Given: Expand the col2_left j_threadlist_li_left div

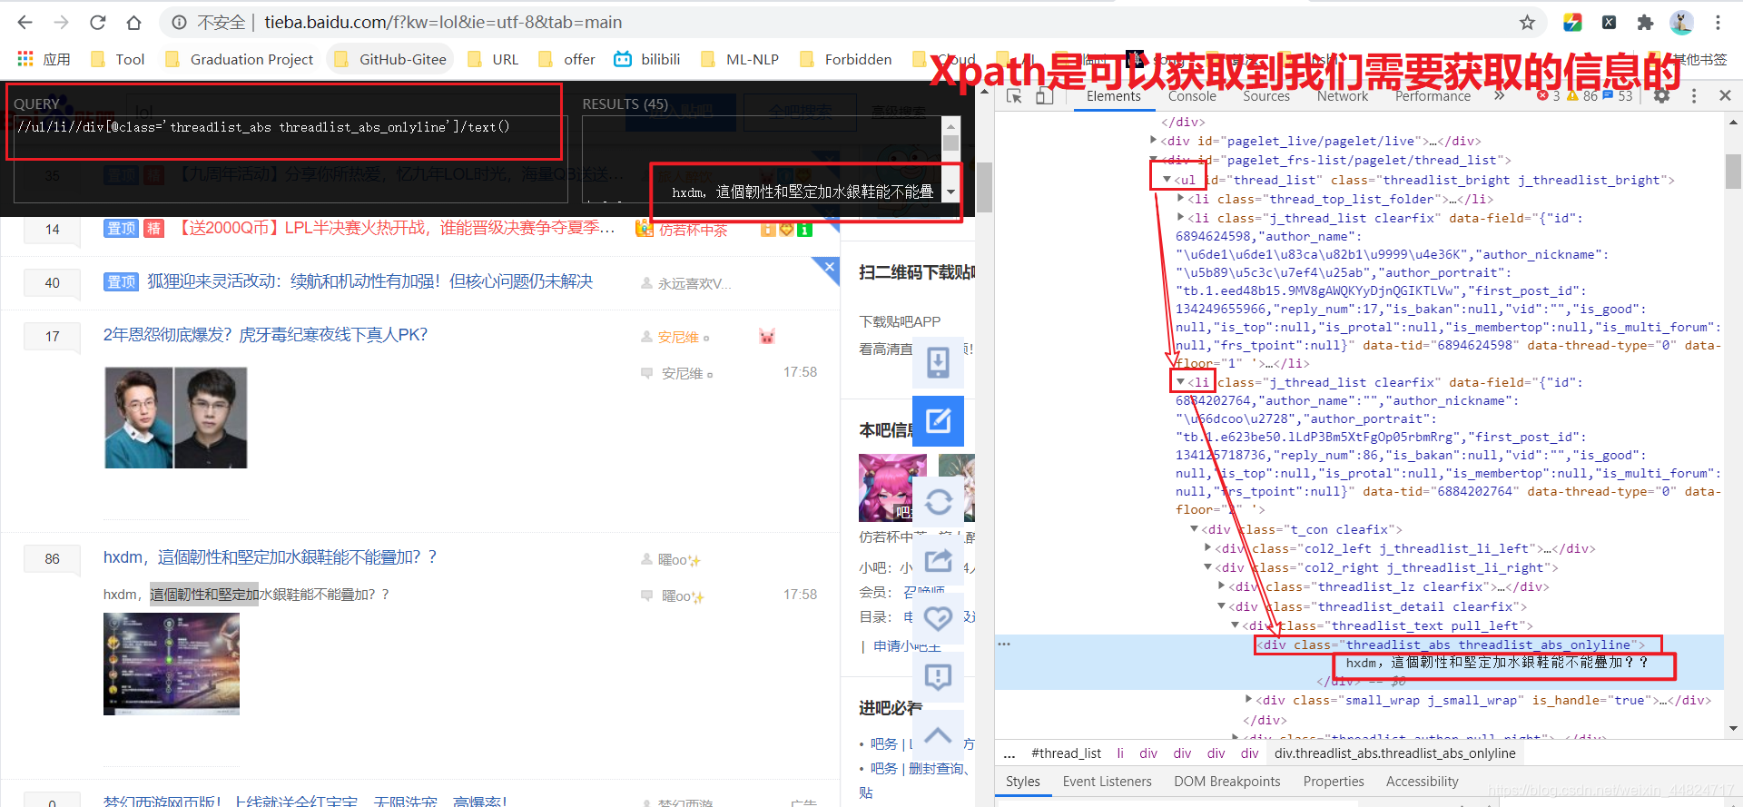Looking at the screenshot, I should point(1207,548).
